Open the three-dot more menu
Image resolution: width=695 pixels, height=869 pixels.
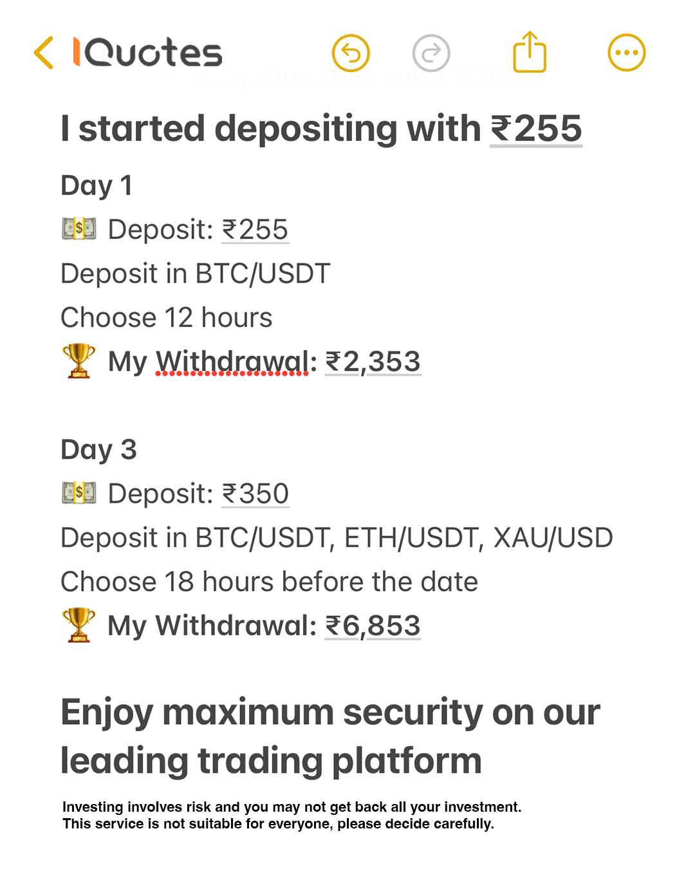pos(627,53)
